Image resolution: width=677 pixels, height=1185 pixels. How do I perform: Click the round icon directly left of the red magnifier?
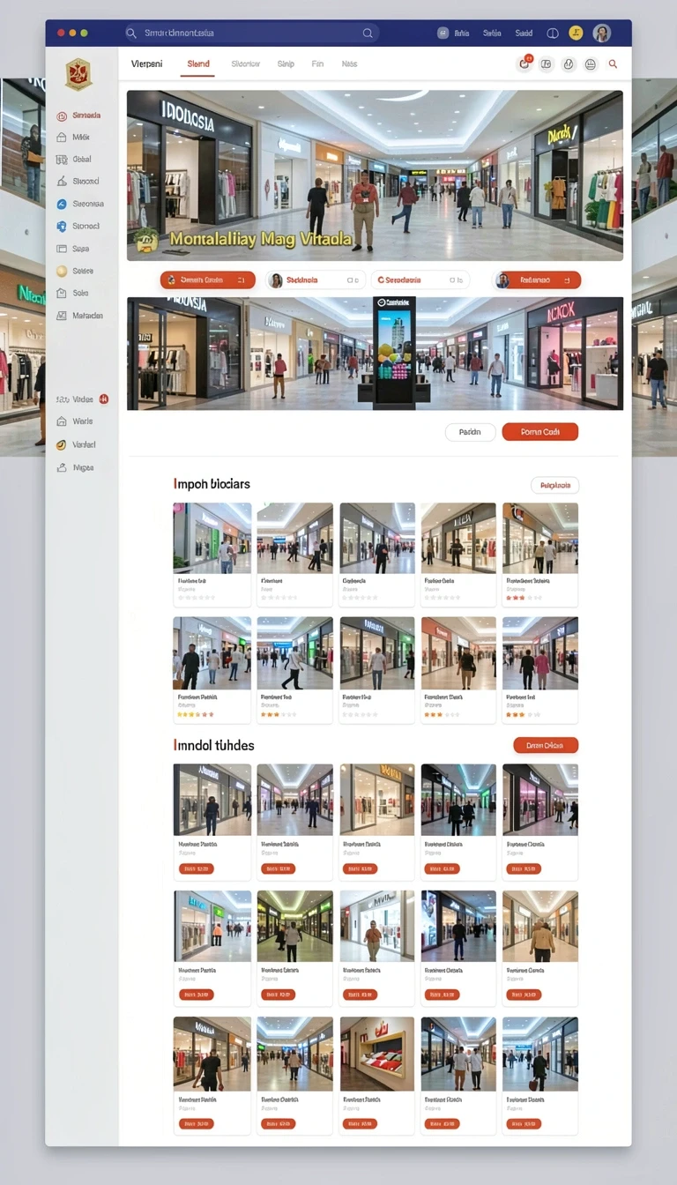click(591, 63)
